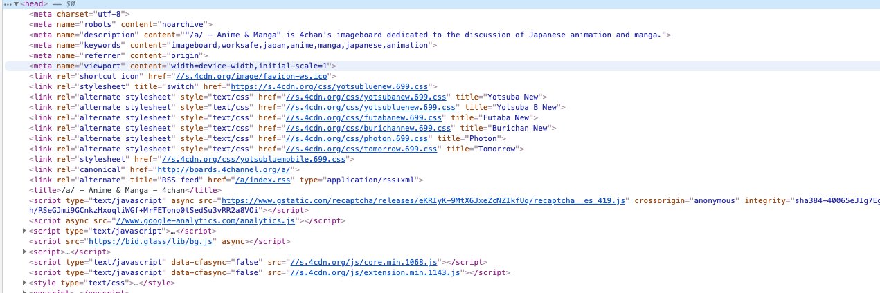Open the photon.699.css stylesheet link

(358, 138)
